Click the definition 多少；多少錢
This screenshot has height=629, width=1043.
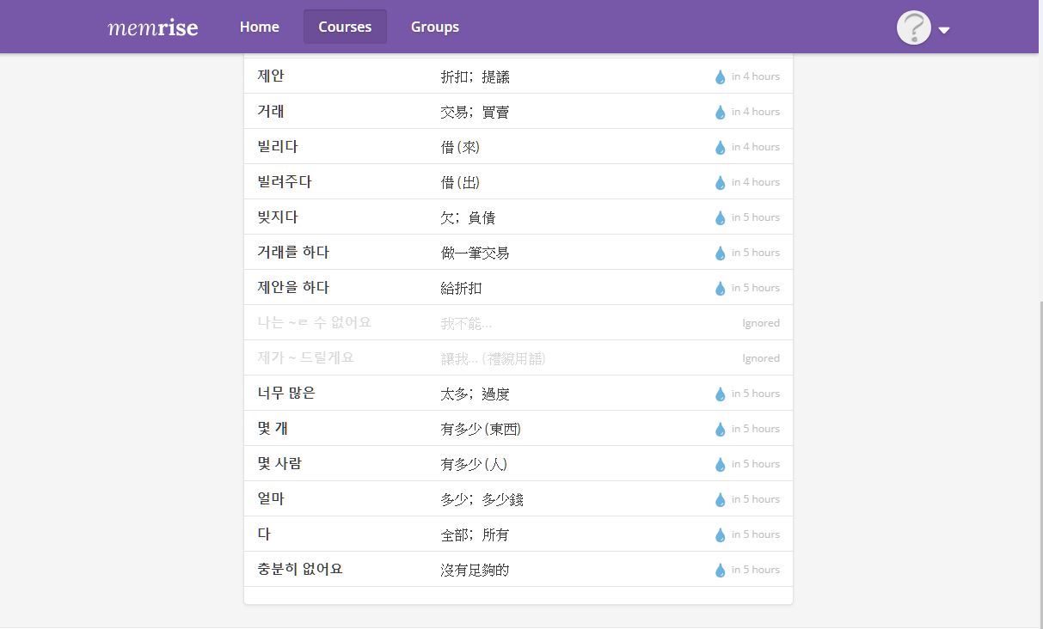point(482,499)
